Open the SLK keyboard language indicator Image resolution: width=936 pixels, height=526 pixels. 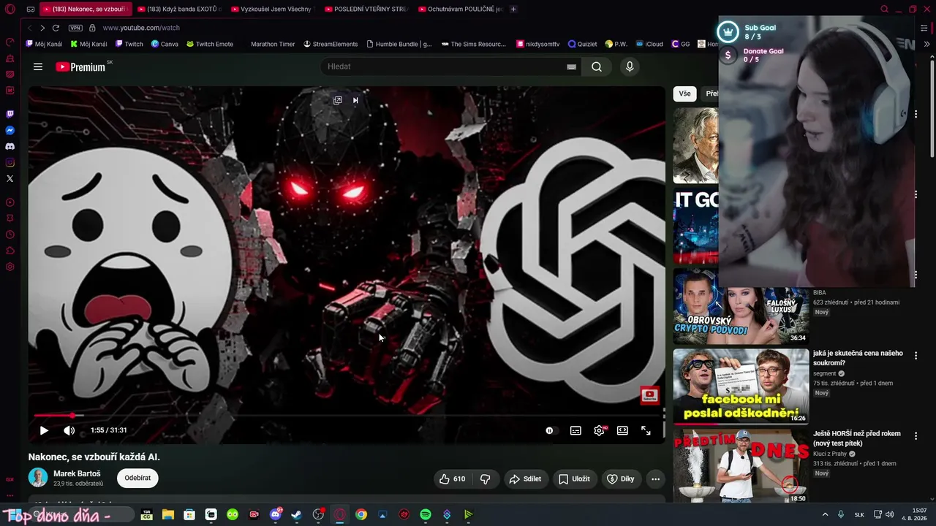859,514
